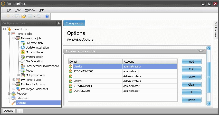Collapse the Remote jobs tree node

(9, 34)
